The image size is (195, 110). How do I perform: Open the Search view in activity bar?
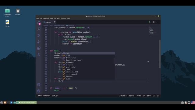click(39, 29)
